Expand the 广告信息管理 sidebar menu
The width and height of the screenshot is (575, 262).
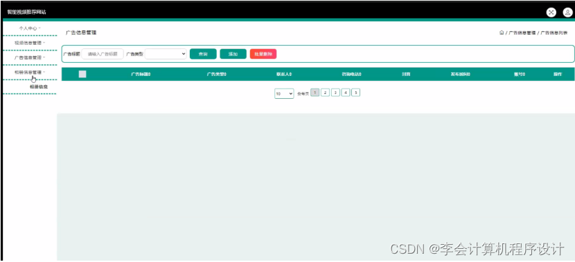pyautogui.click(x=30, y=57)
